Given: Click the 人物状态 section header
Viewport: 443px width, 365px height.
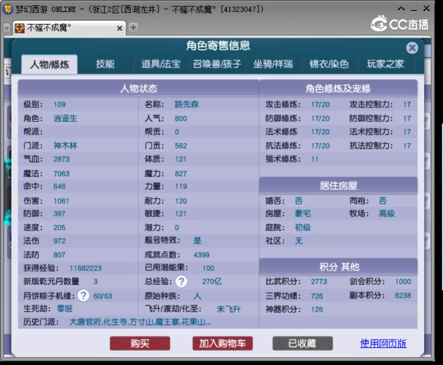Looking at the screenshot, I should click(x=138, y=88).
